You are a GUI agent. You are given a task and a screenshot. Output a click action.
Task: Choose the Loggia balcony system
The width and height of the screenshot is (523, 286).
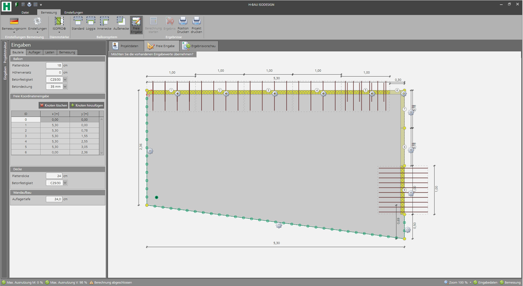(x=90, y=23)
